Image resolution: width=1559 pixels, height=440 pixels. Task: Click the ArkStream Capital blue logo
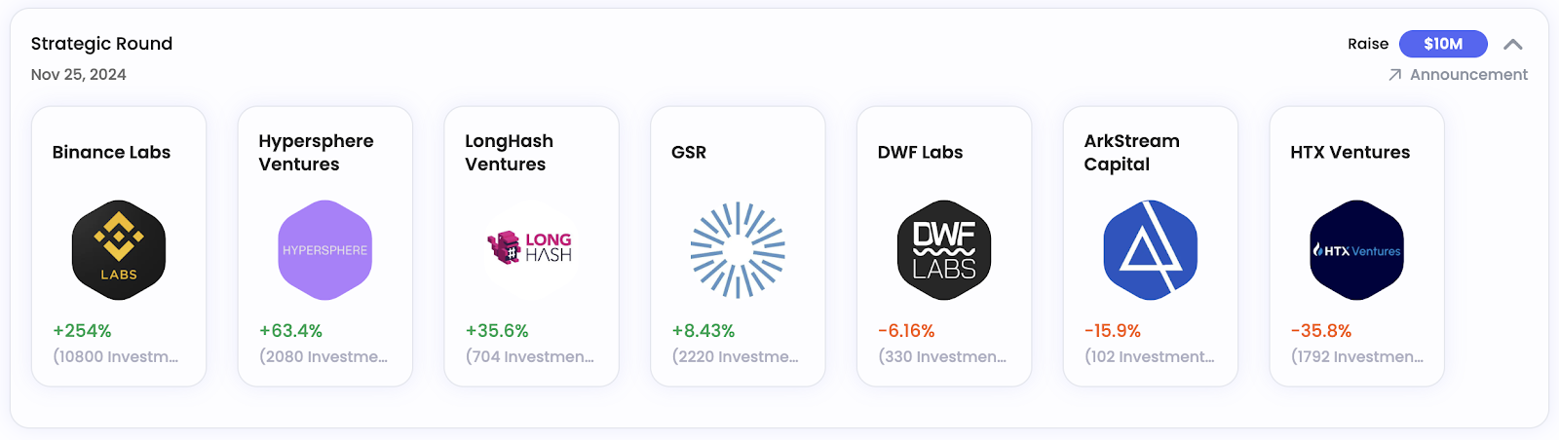coord(1150,250)
